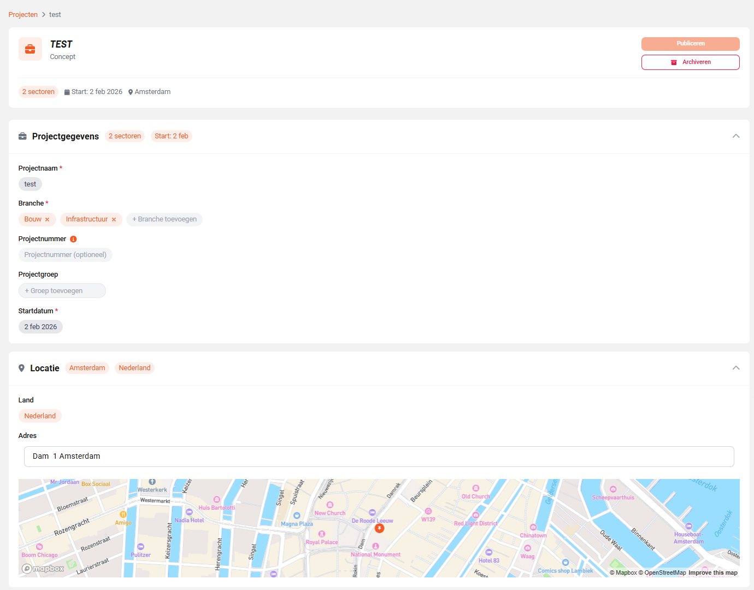Remove the Infrastructuur branche tag
Viewport: 754px width, 590px height.
pos(114,220)
